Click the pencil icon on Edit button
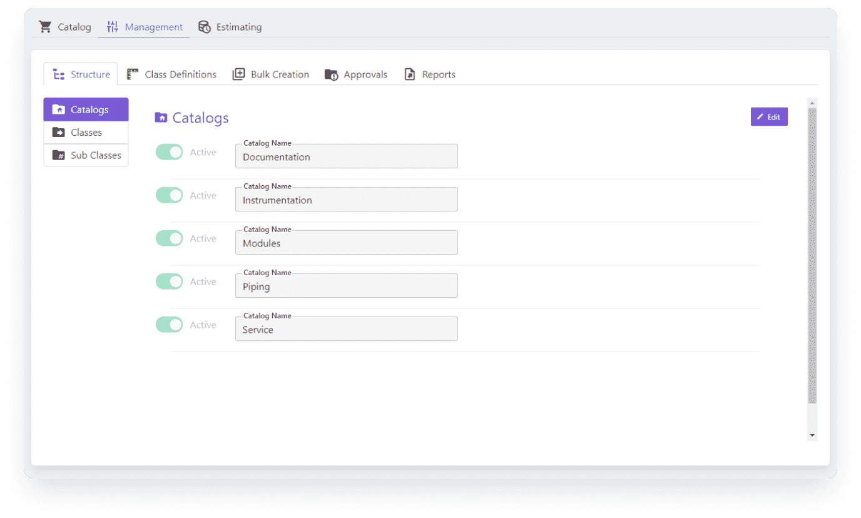The width and height of the screenshot is (861, 518). click(x=762, y=116)
